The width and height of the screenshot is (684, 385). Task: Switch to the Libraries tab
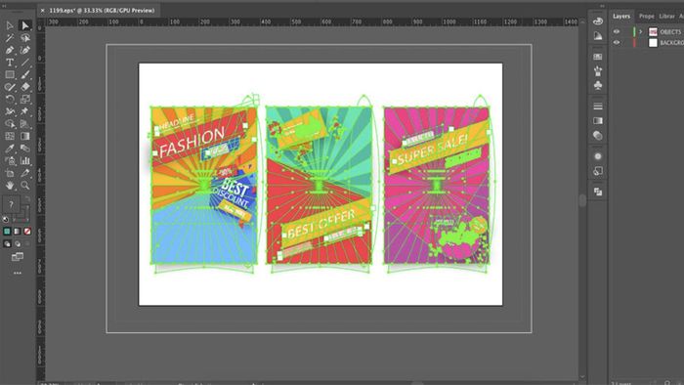click(666, 17)
